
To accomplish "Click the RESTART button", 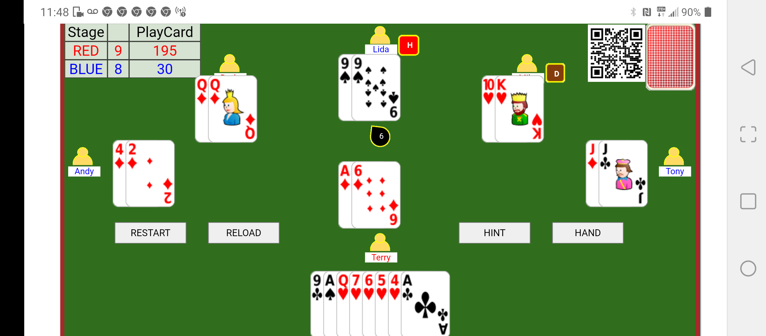I will point(150,232).
